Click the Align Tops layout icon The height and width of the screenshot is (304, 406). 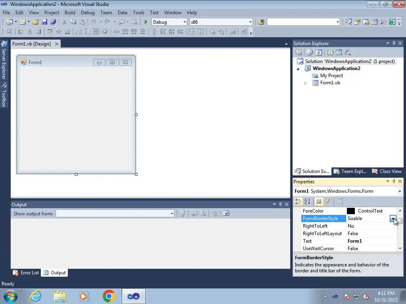(x=50, y=32)
